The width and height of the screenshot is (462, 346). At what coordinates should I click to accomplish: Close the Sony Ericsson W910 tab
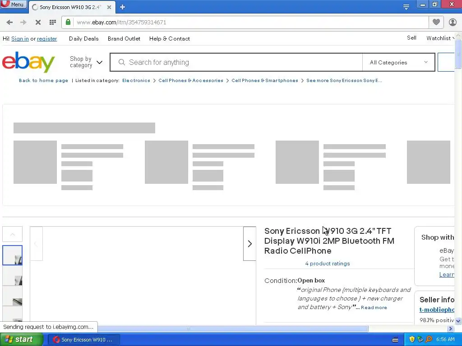pyautogui.click(x=109, y=7)
